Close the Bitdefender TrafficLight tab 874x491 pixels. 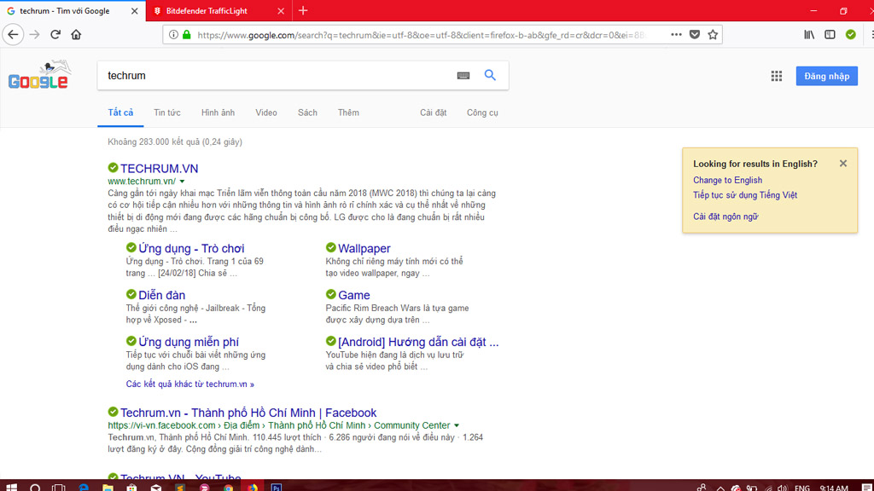pyautogui.click(x=280, y=11)
